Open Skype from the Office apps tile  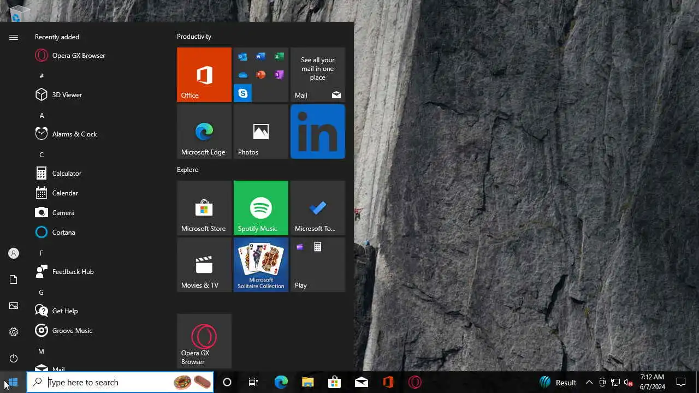[x=243, y=93]
